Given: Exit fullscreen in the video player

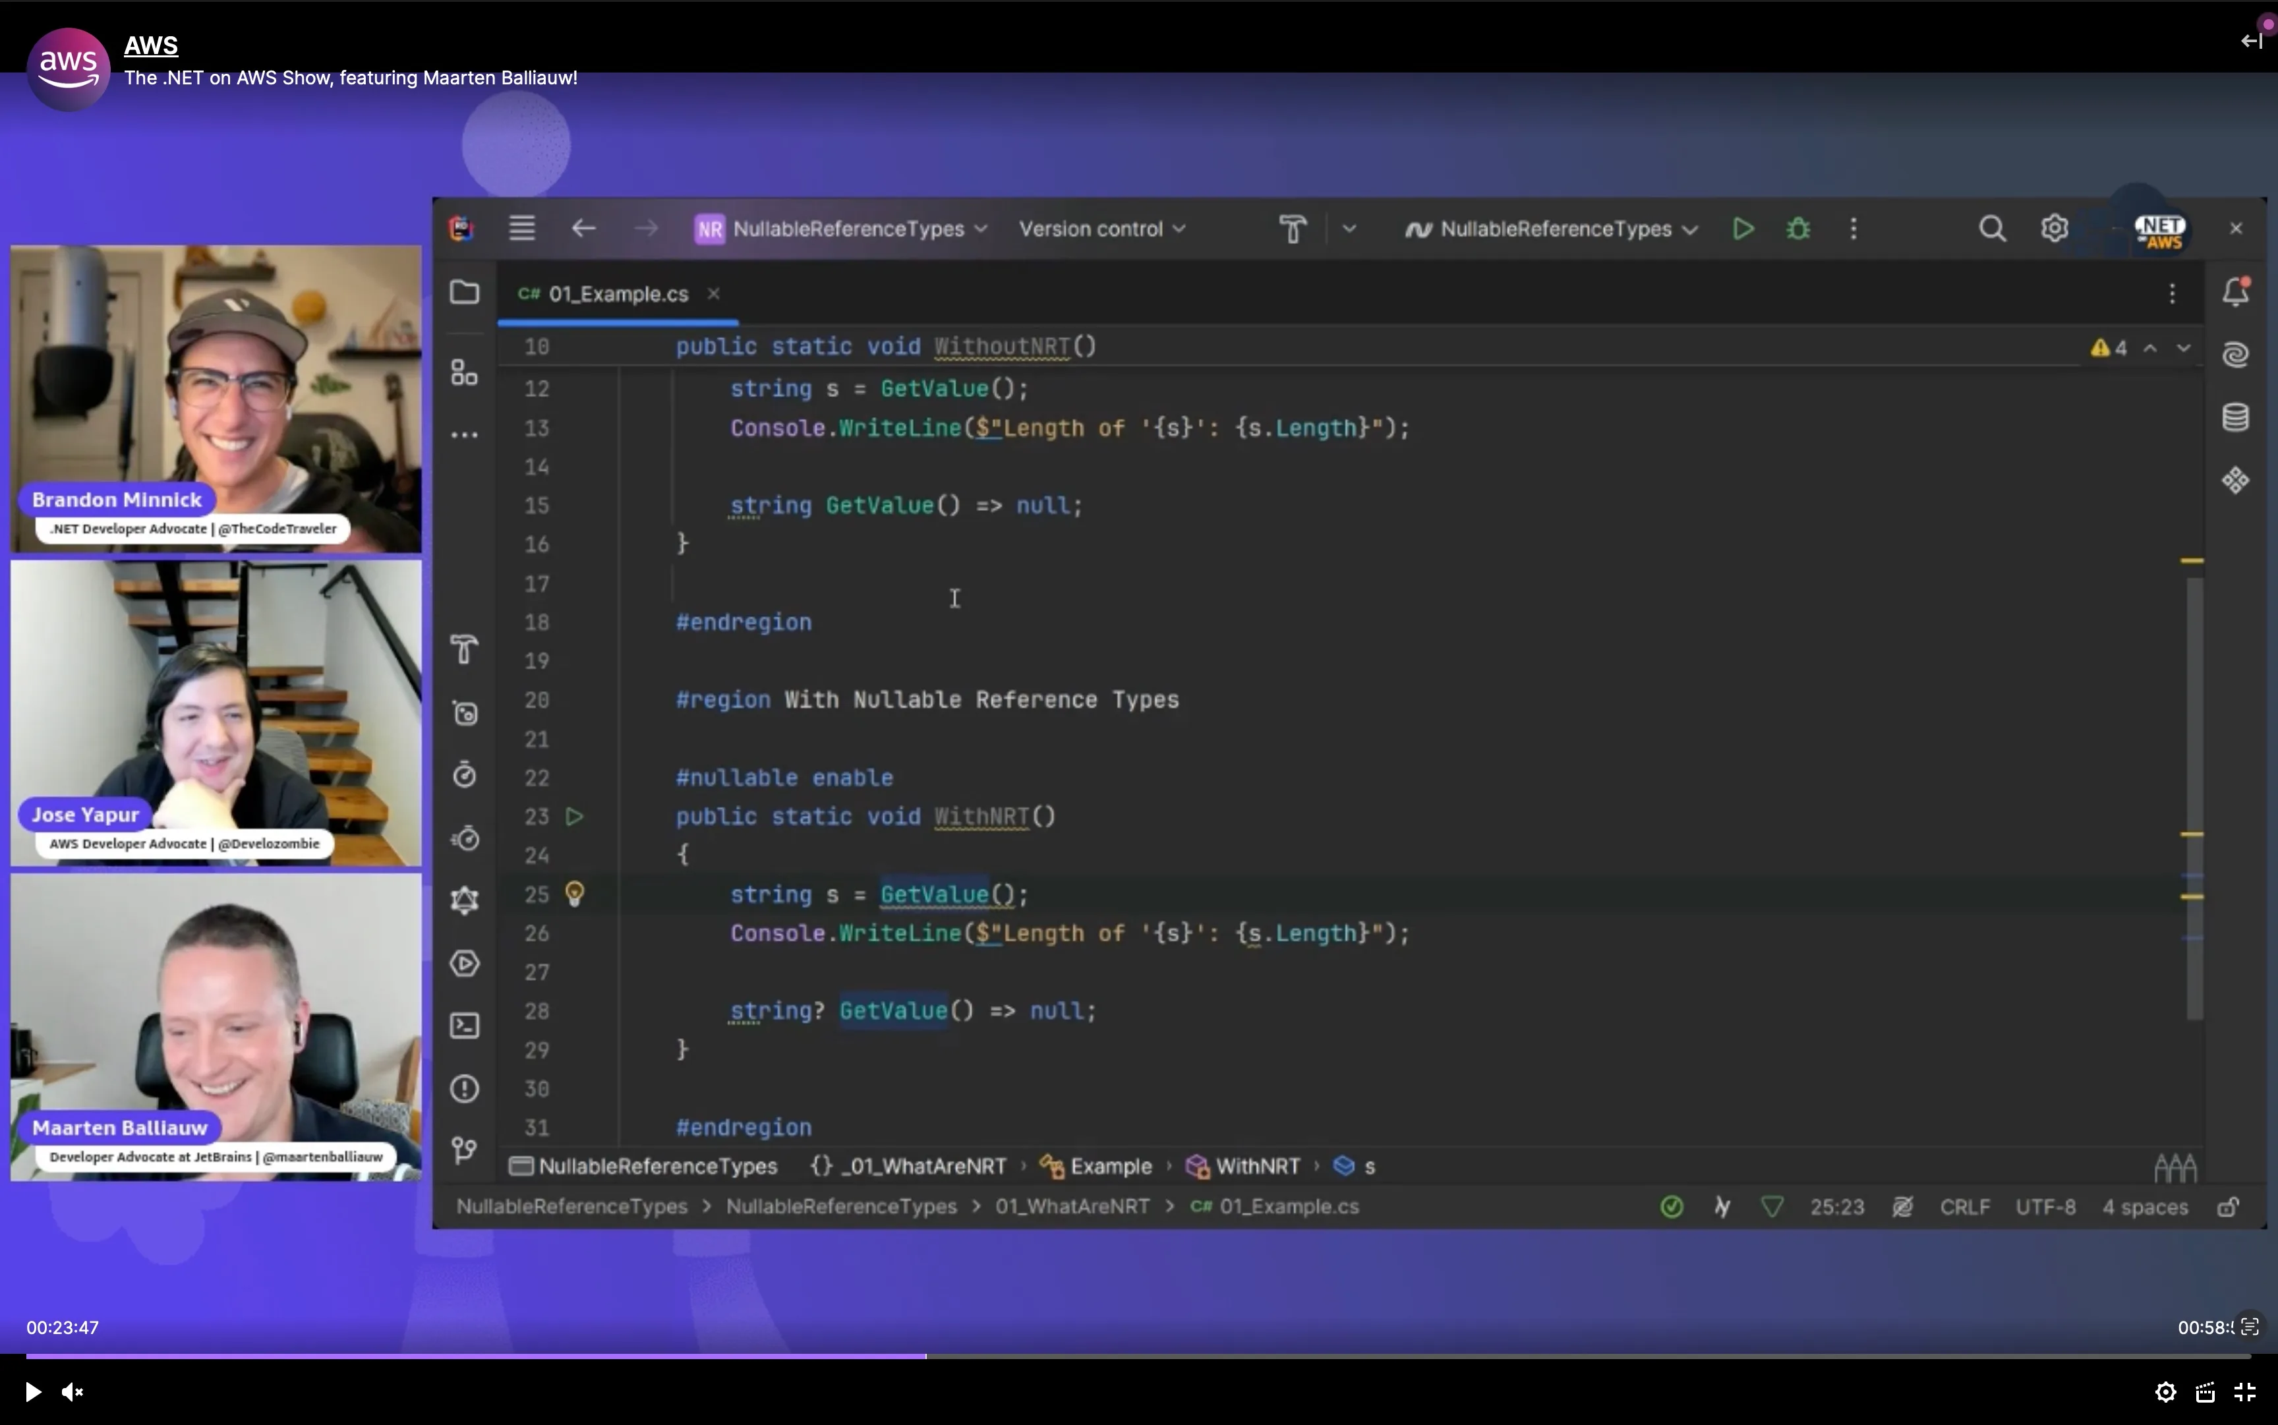Looking at the screenshot, I should click(2245, 1392).
